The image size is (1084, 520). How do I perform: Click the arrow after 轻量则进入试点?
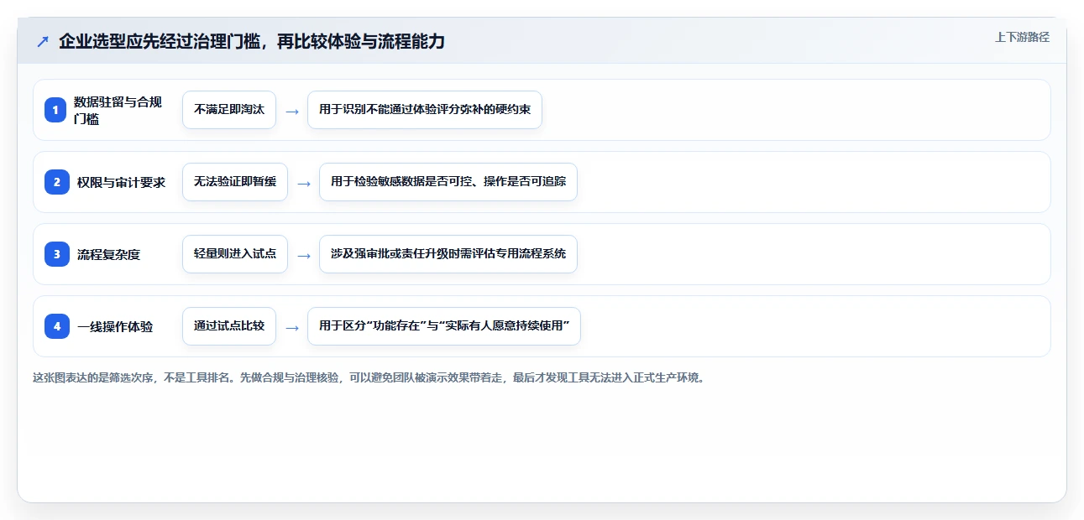[304, 255]
